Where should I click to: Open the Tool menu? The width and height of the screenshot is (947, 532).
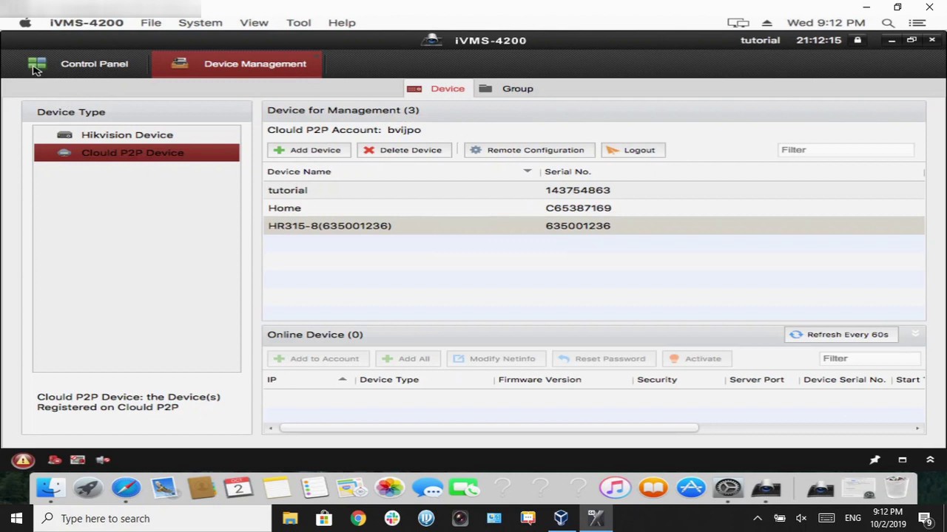pos(299,23)
